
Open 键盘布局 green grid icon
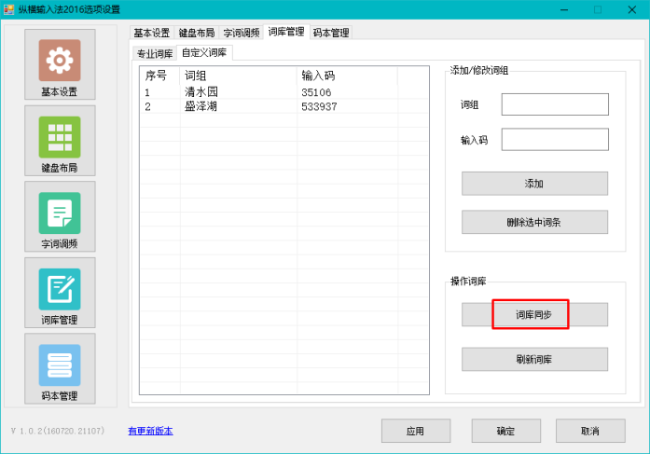(60, 137)
